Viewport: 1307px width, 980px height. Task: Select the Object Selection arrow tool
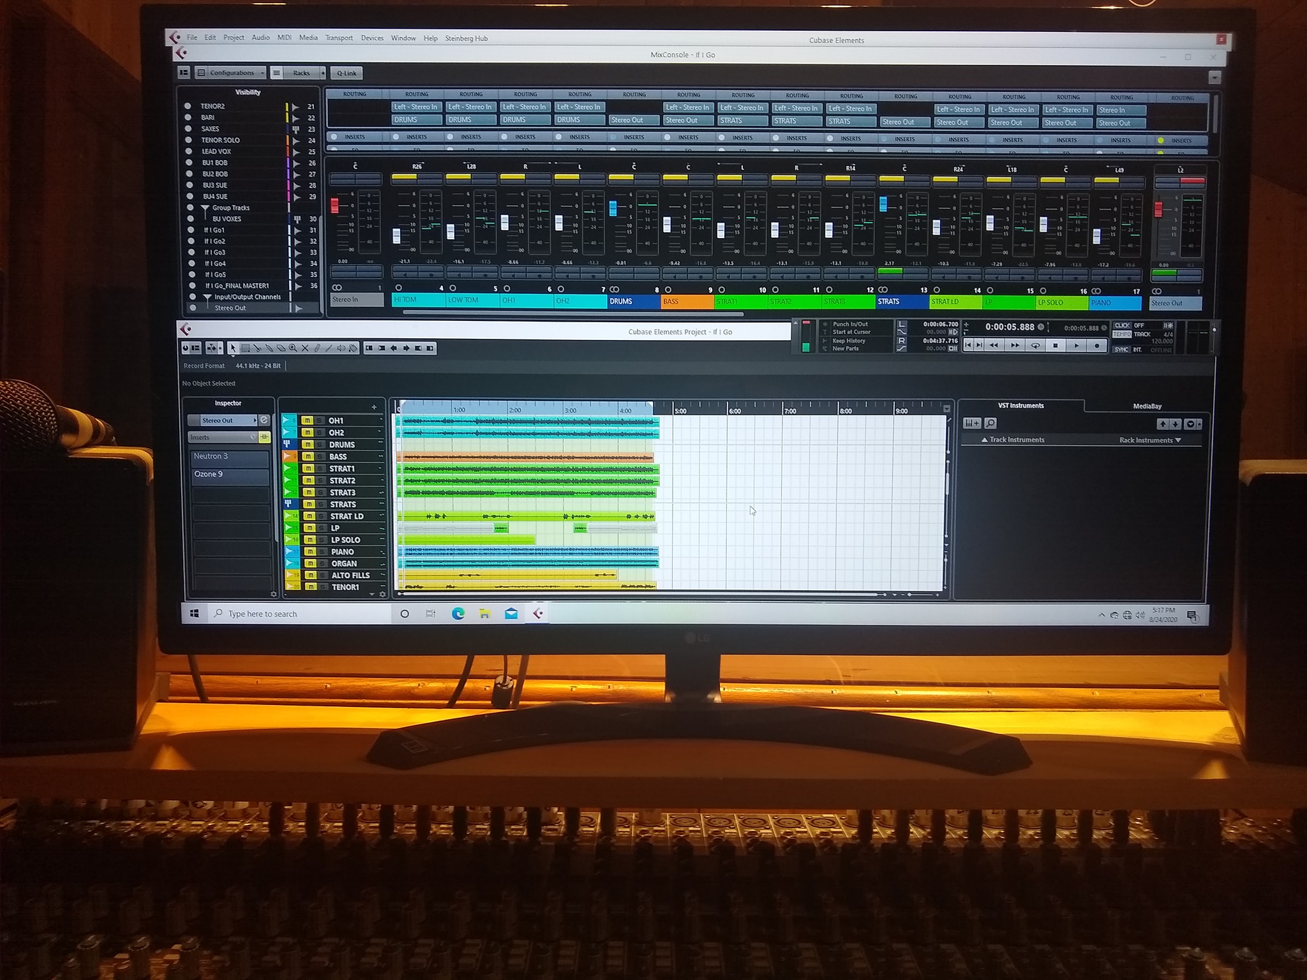tap(233, 348)
